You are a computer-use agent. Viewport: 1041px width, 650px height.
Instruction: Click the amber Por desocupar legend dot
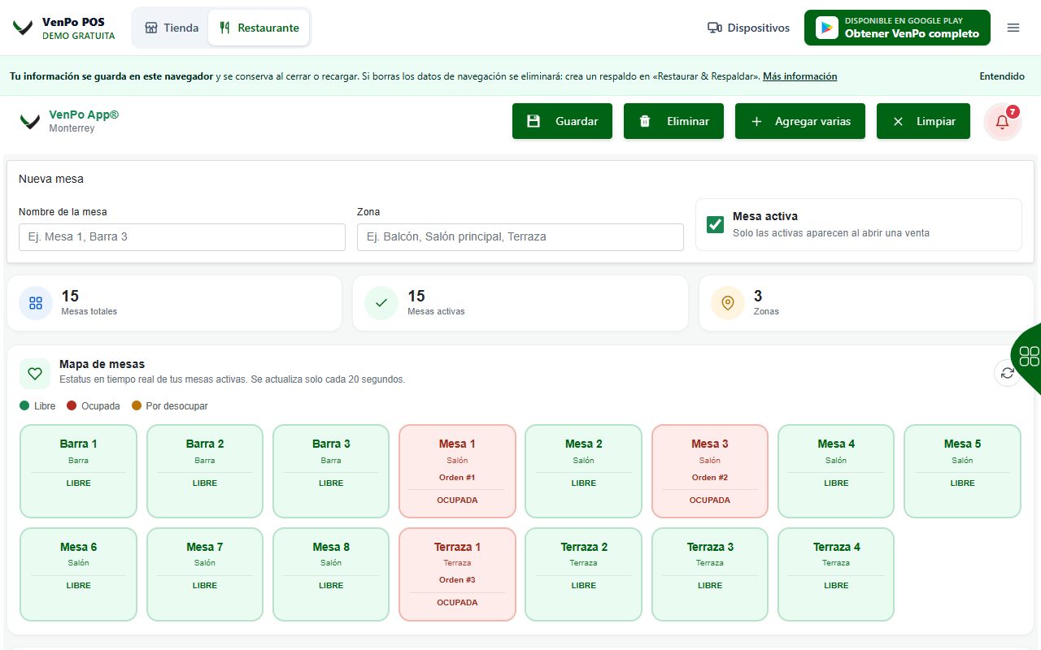pos(137,405)
